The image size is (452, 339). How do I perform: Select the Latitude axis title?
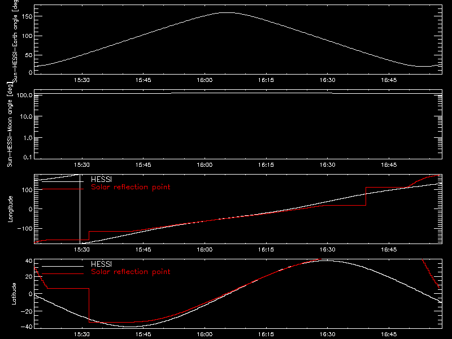click(x=14, y=294)
